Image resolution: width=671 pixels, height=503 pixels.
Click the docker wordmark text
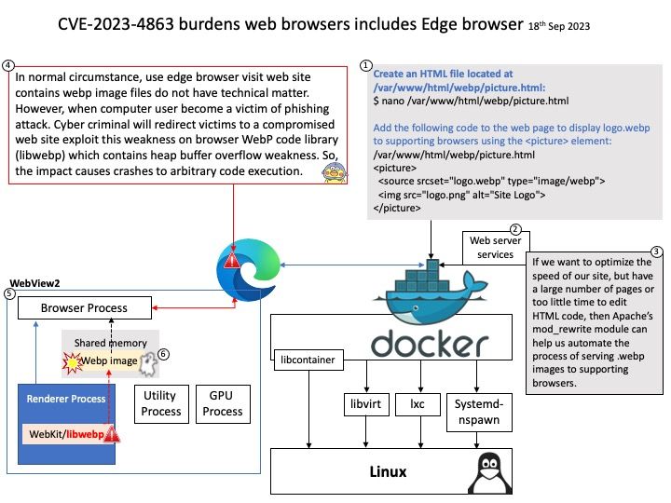click(430, 344)
